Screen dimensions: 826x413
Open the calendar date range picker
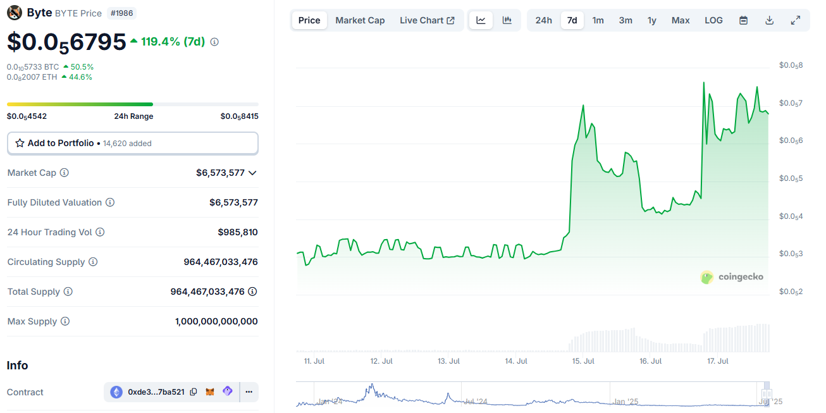coord(744,20)
